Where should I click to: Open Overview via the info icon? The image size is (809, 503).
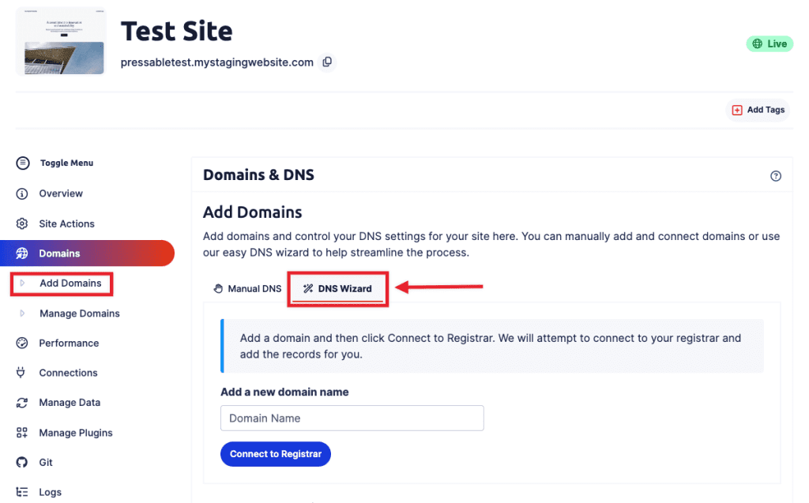point(22,193)
